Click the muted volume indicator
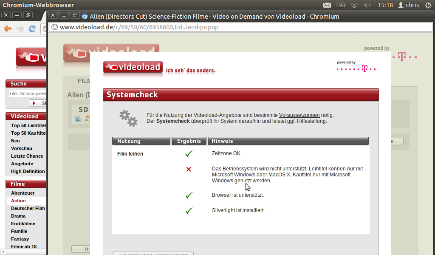 (x=367, y=5)
